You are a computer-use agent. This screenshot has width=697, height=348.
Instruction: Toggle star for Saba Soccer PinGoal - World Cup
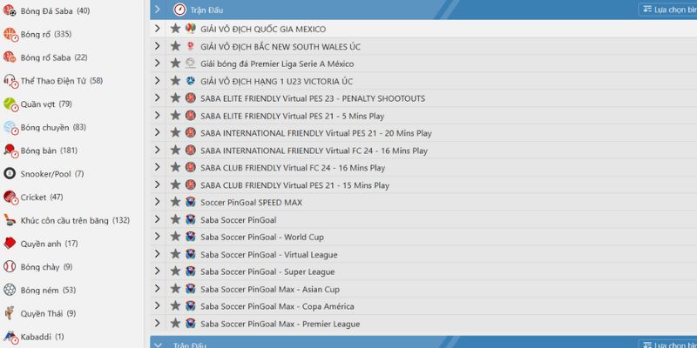pos(175,237)
